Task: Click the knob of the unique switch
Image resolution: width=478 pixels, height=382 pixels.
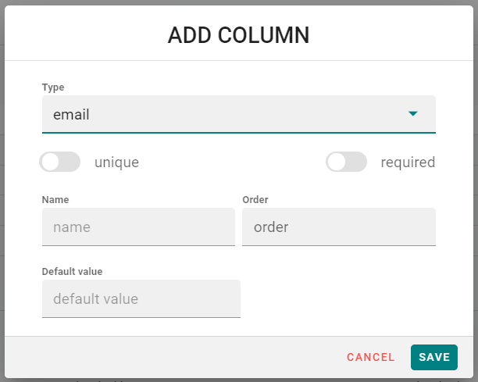Action: click(51, 162)
